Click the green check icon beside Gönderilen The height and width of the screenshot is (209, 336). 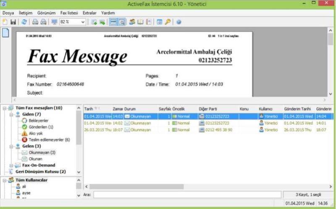(x=24, y=127)
